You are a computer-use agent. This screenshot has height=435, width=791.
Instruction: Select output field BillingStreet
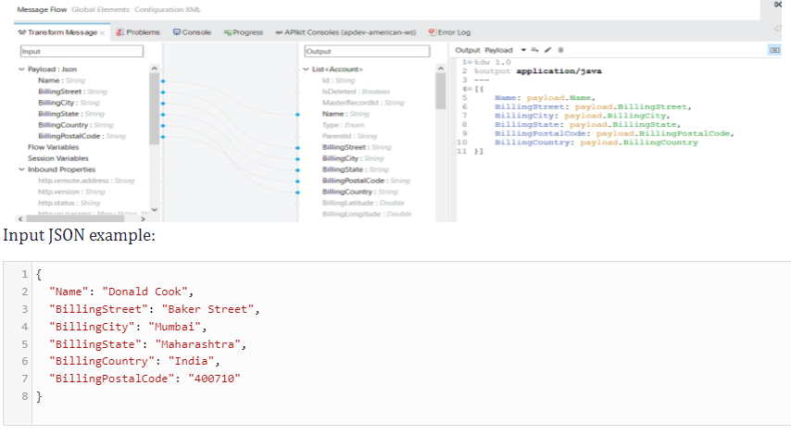click(357, 146)
